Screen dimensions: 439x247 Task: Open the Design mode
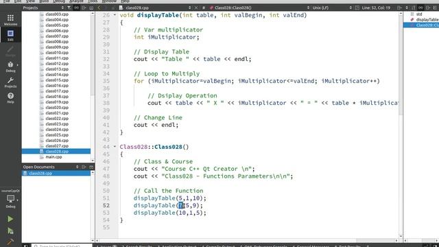[x=10, y=51]
